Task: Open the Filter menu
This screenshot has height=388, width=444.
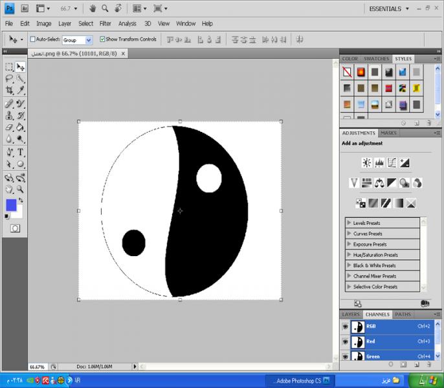Action: (x=105, y=23)
